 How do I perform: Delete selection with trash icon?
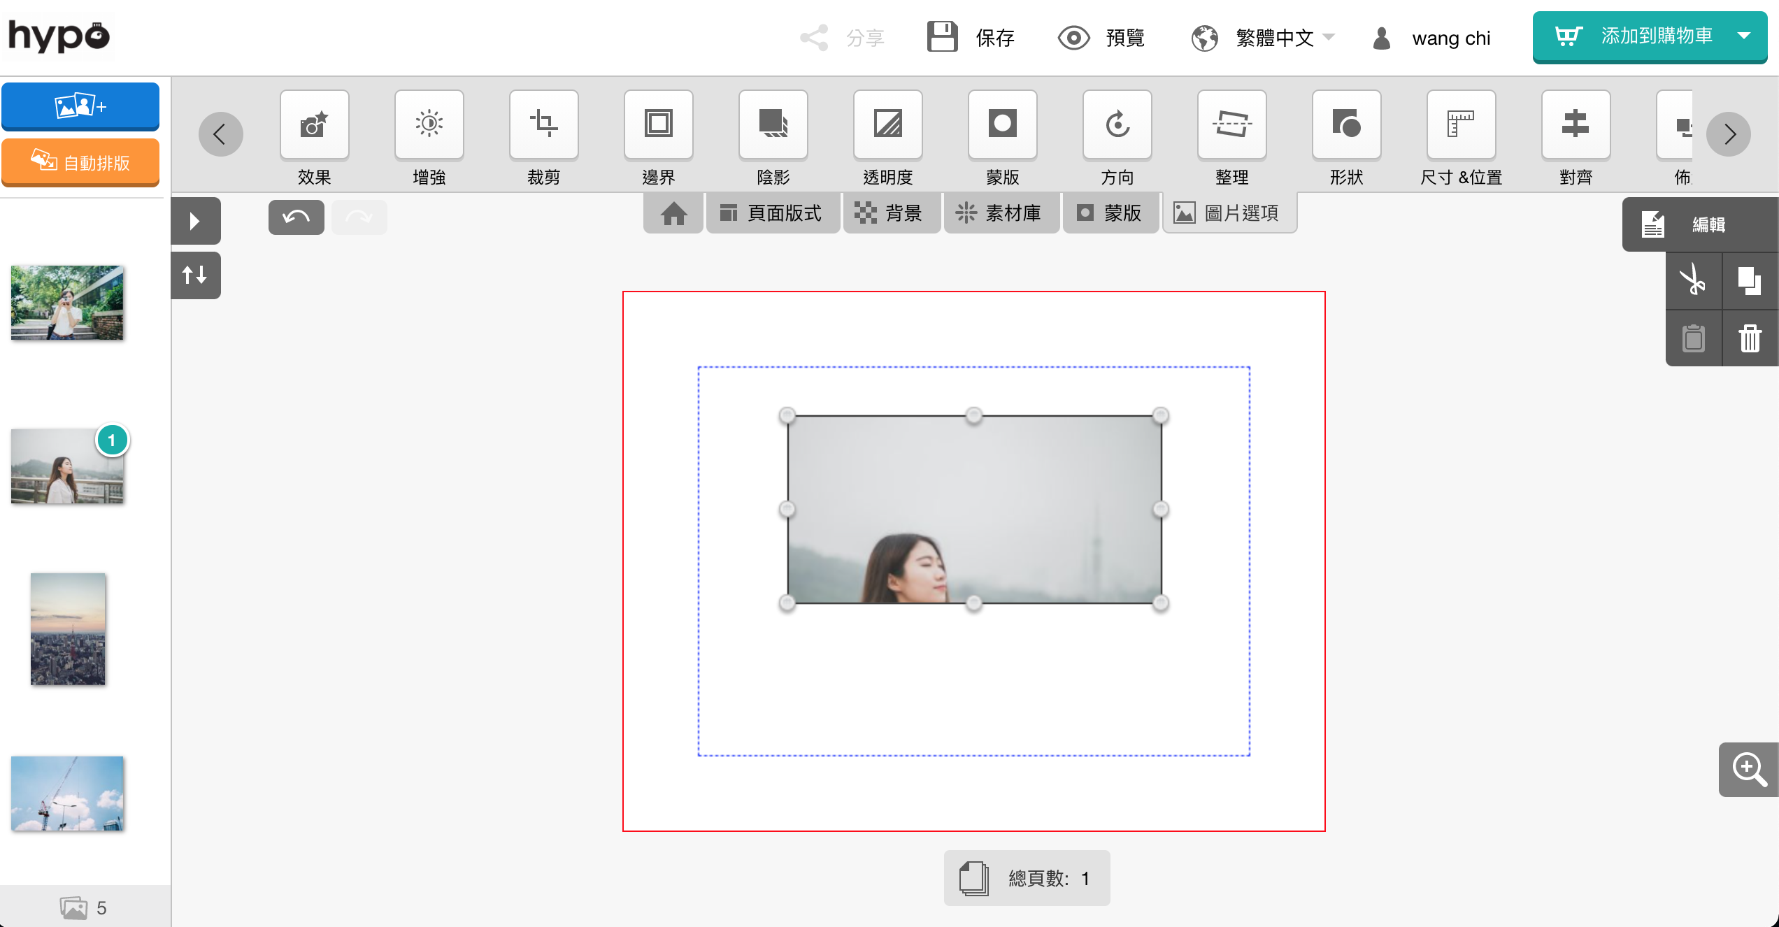[x=1750, y=338]
